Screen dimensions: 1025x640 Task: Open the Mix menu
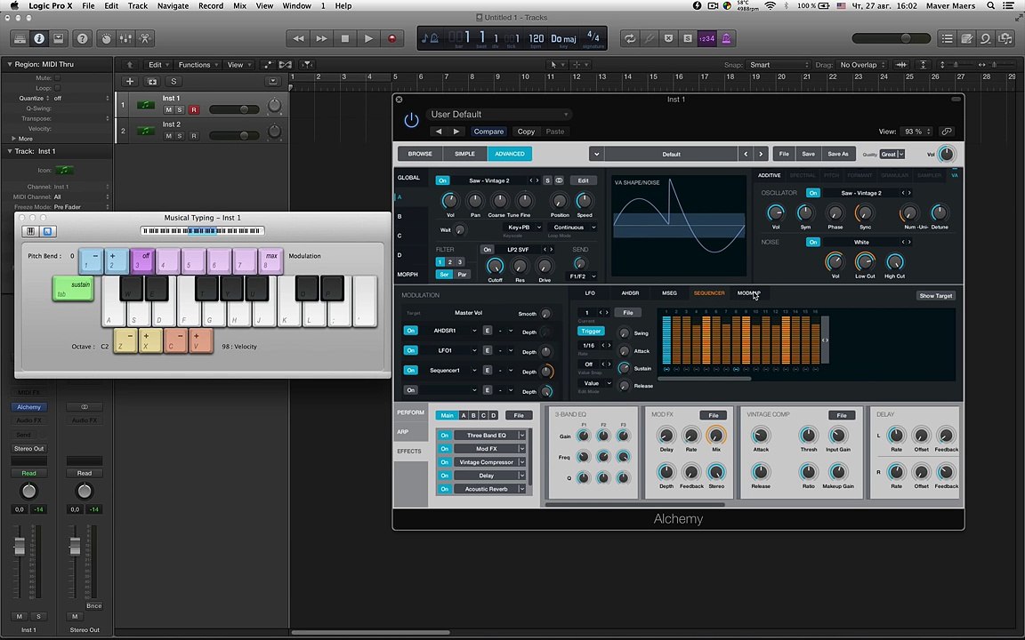pyautogui.click(x=240, y=6)
